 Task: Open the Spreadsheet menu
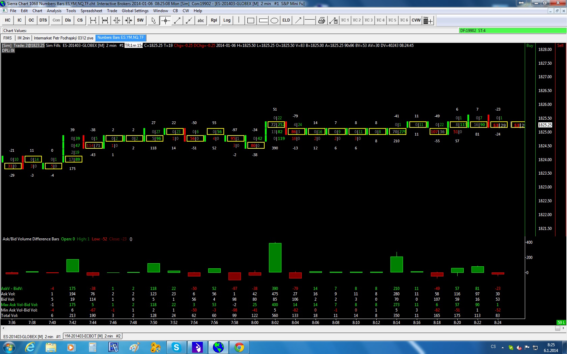(x=91, y=11)
